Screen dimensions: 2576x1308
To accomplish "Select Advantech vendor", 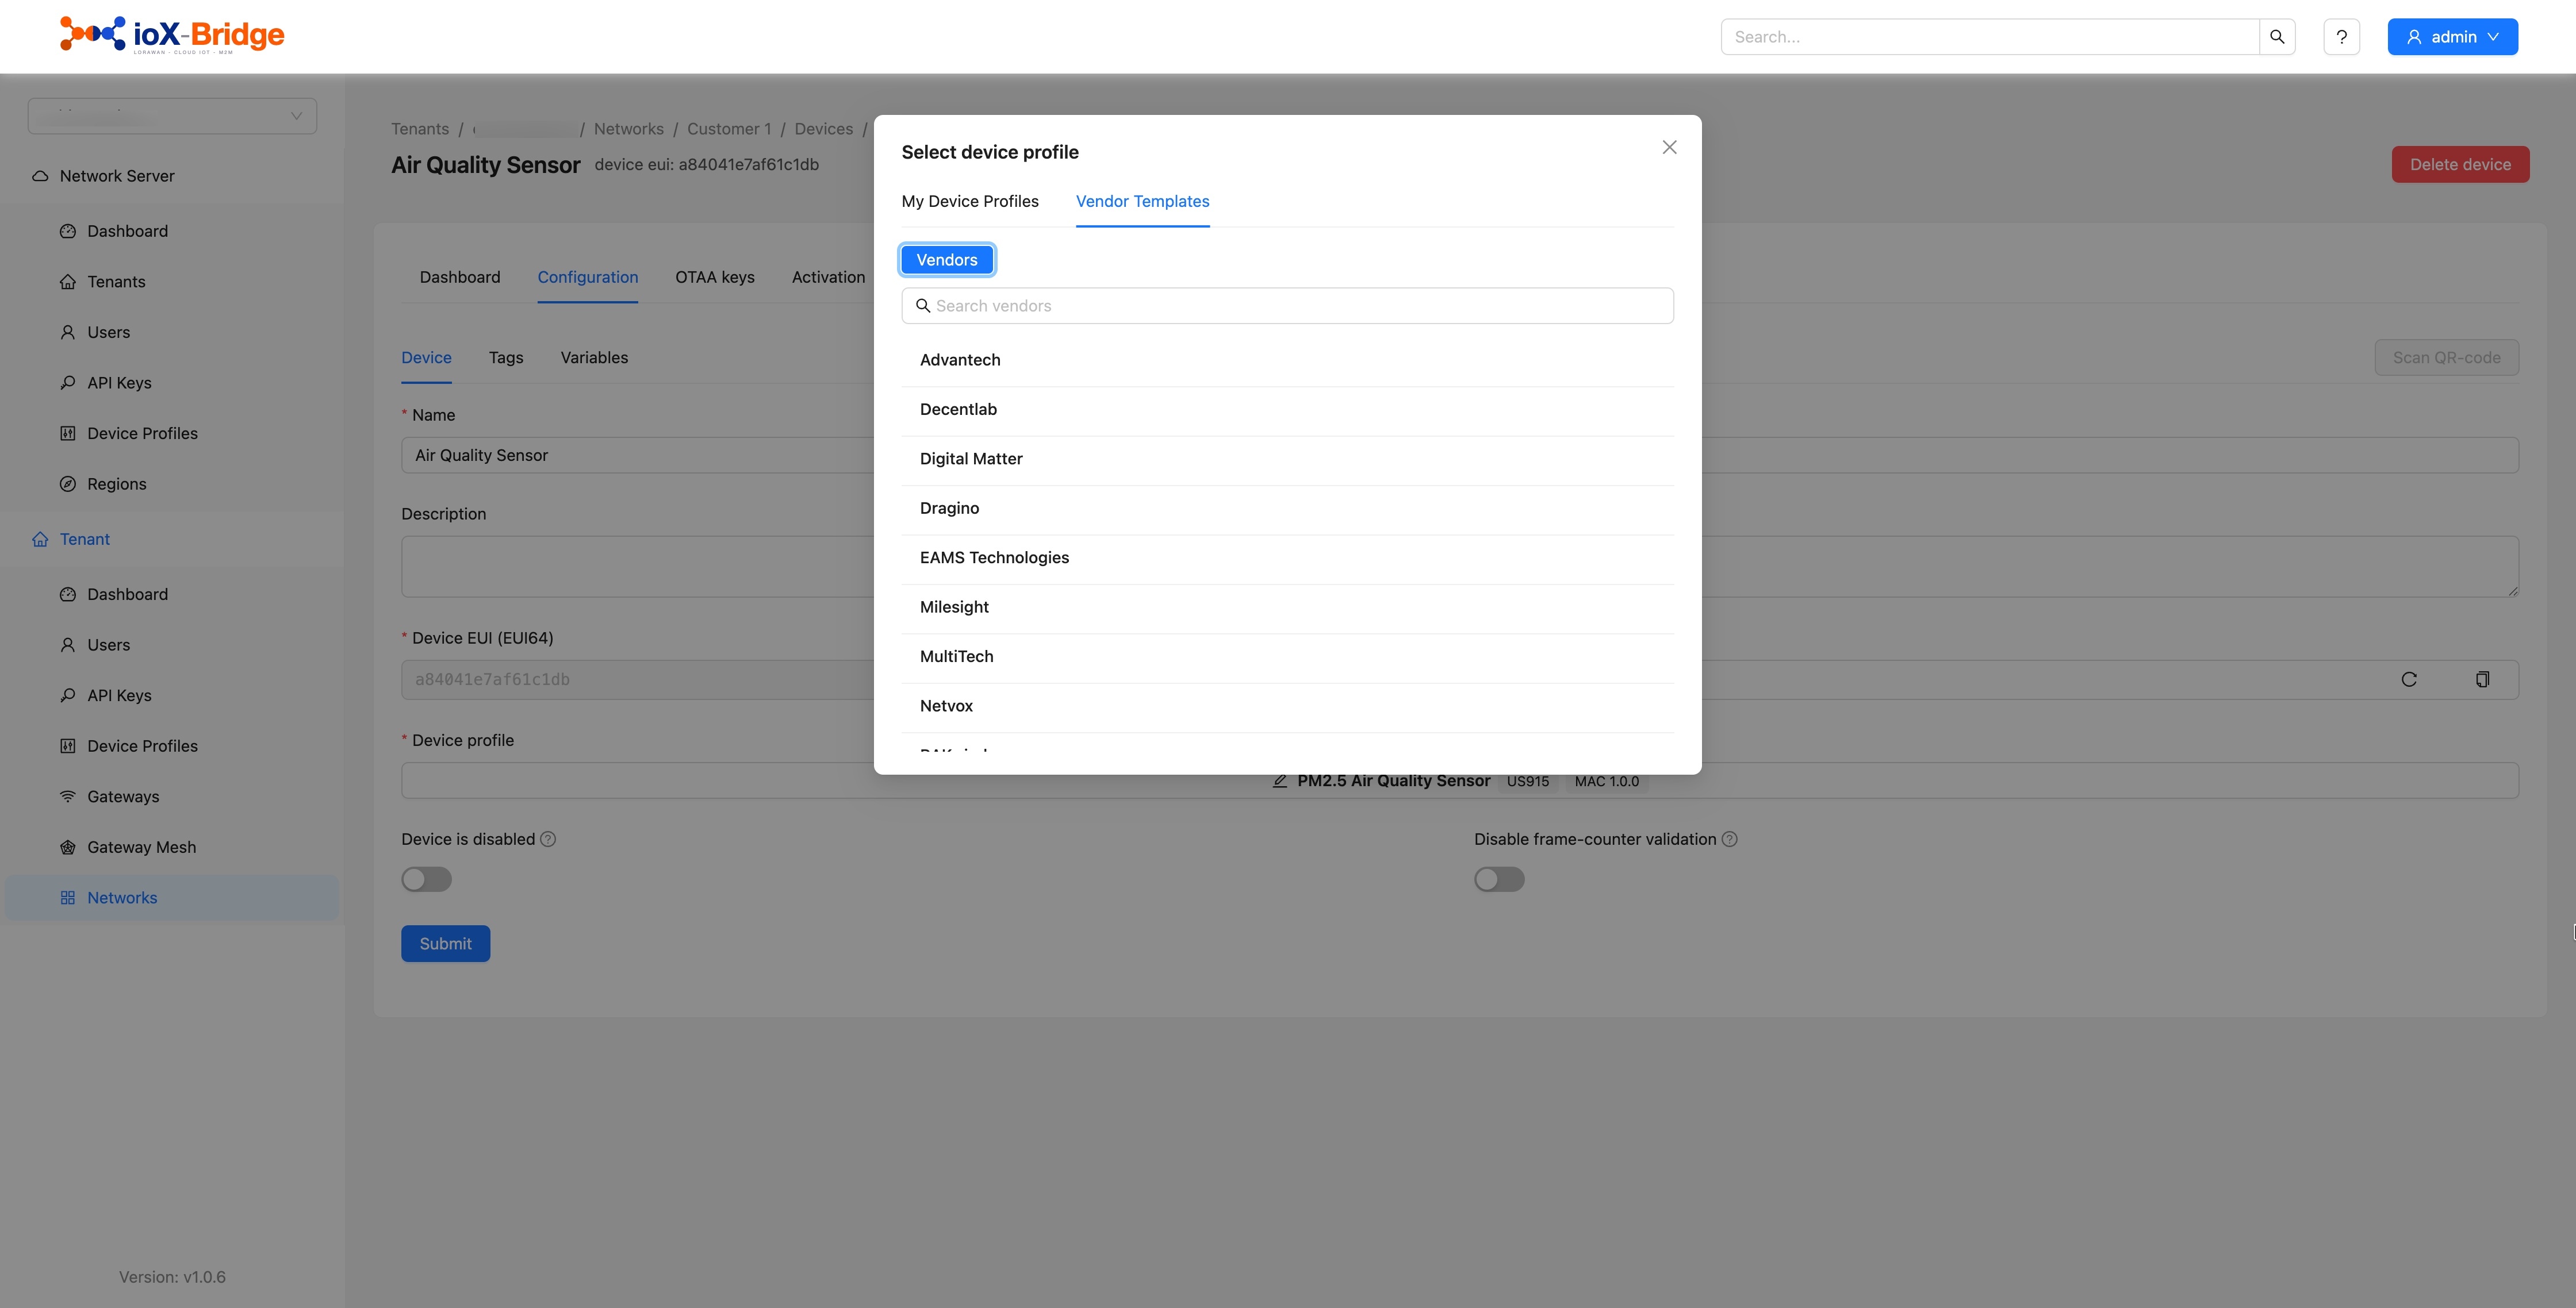I will pyautogui.click(x=1287, y=360).
